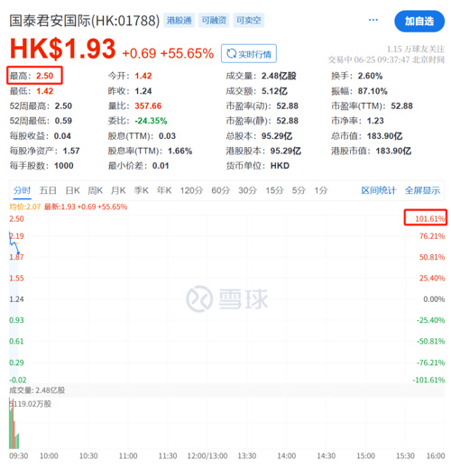The width and height of the screenshot is (451, 468).
Task: Open the 日K candlestick tab
Action: coord(72,190)
